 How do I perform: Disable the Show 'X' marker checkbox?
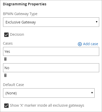coord(6,106)
